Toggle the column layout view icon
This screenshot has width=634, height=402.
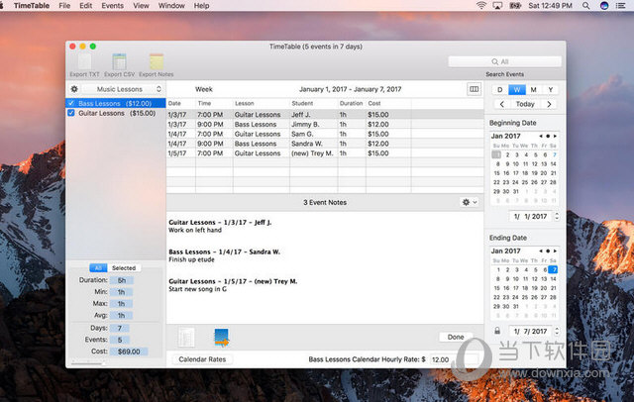[x=474, y=89]
